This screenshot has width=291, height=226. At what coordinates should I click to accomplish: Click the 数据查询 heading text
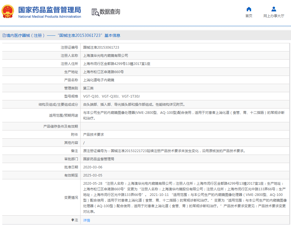click(110, 12)
